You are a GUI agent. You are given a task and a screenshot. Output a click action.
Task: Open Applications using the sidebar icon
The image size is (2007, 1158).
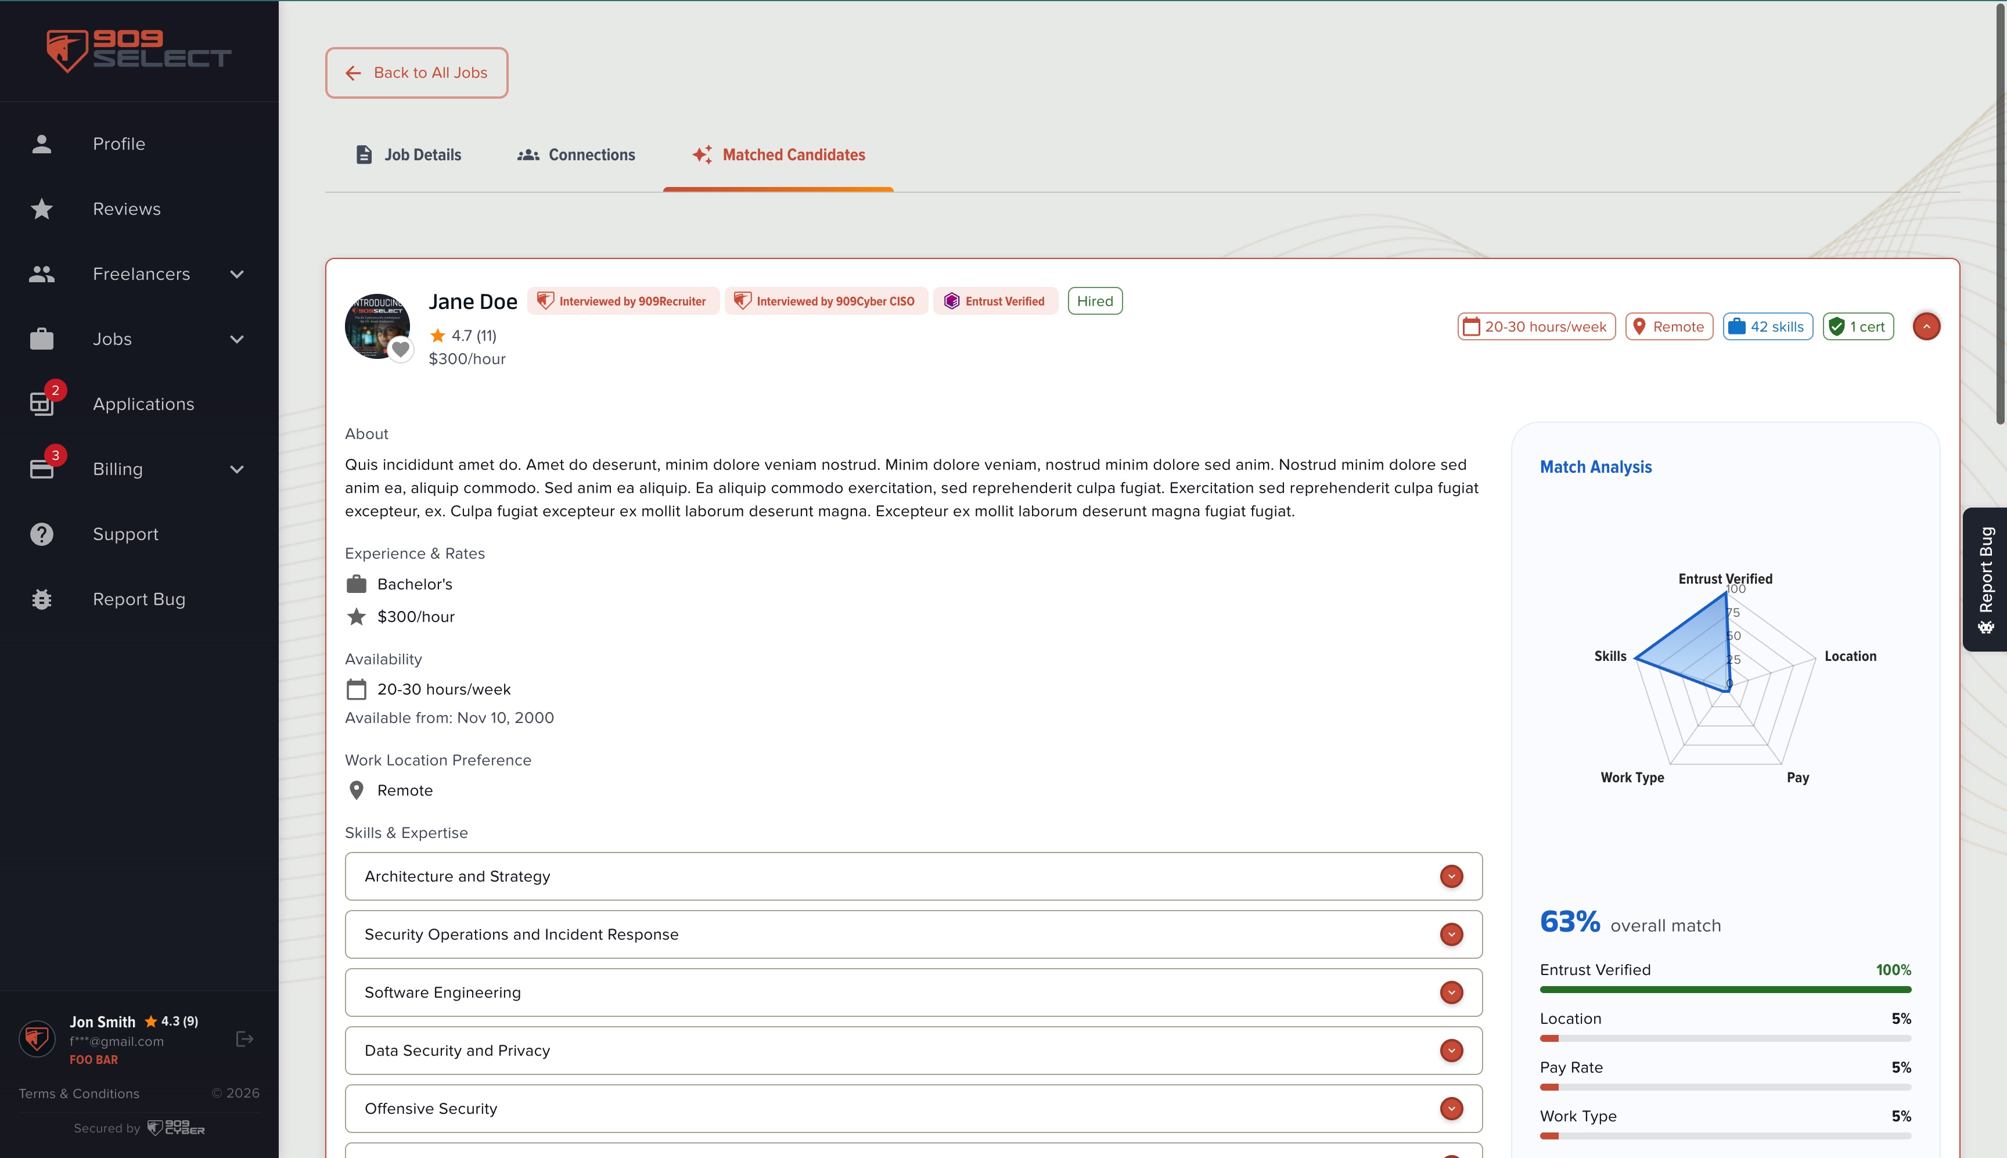coord(41,403)
